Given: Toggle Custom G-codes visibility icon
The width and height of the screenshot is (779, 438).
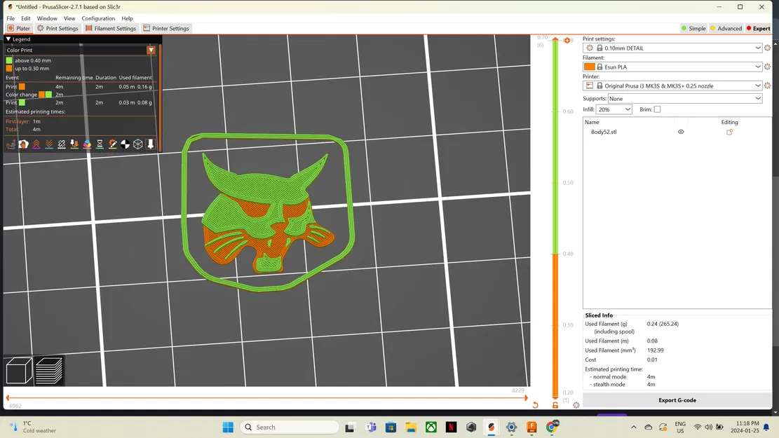Looking at the screenshot, I should [113, 144].
